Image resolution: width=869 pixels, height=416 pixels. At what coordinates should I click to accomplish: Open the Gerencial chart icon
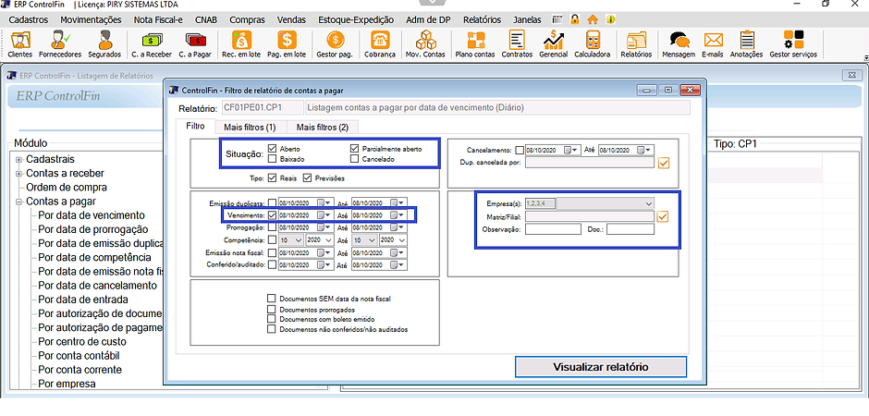tap(553, 44)
